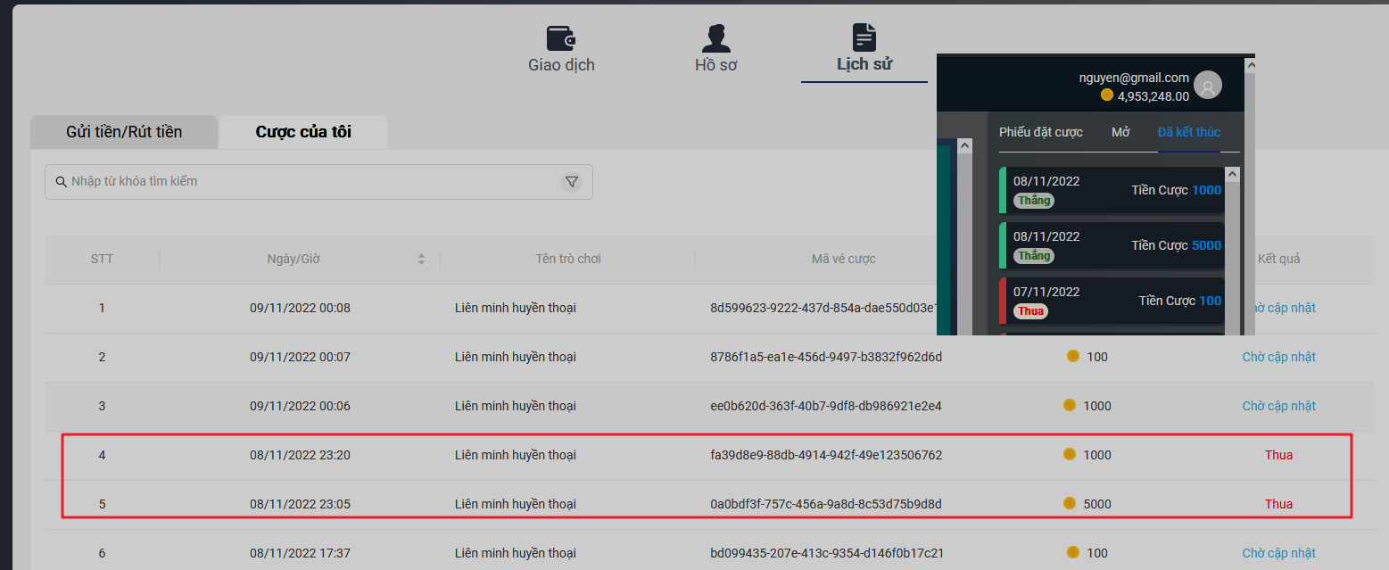Click the Thắng badge on the 1000 bet card

(x=1034, y=201)
